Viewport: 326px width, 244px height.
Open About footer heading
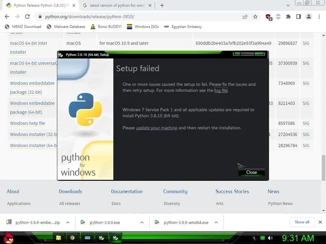point(13,191)
